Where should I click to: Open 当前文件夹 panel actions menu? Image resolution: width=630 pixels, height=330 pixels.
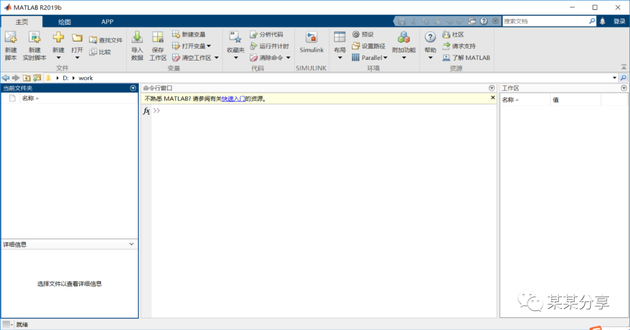pos(133,88)
